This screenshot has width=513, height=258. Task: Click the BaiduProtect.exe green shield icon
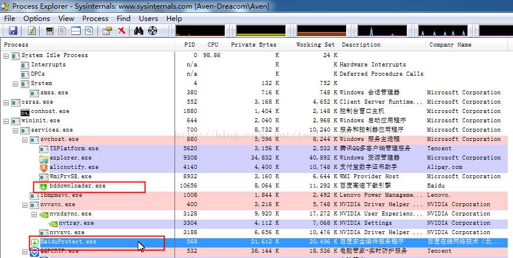pos(34,243)
